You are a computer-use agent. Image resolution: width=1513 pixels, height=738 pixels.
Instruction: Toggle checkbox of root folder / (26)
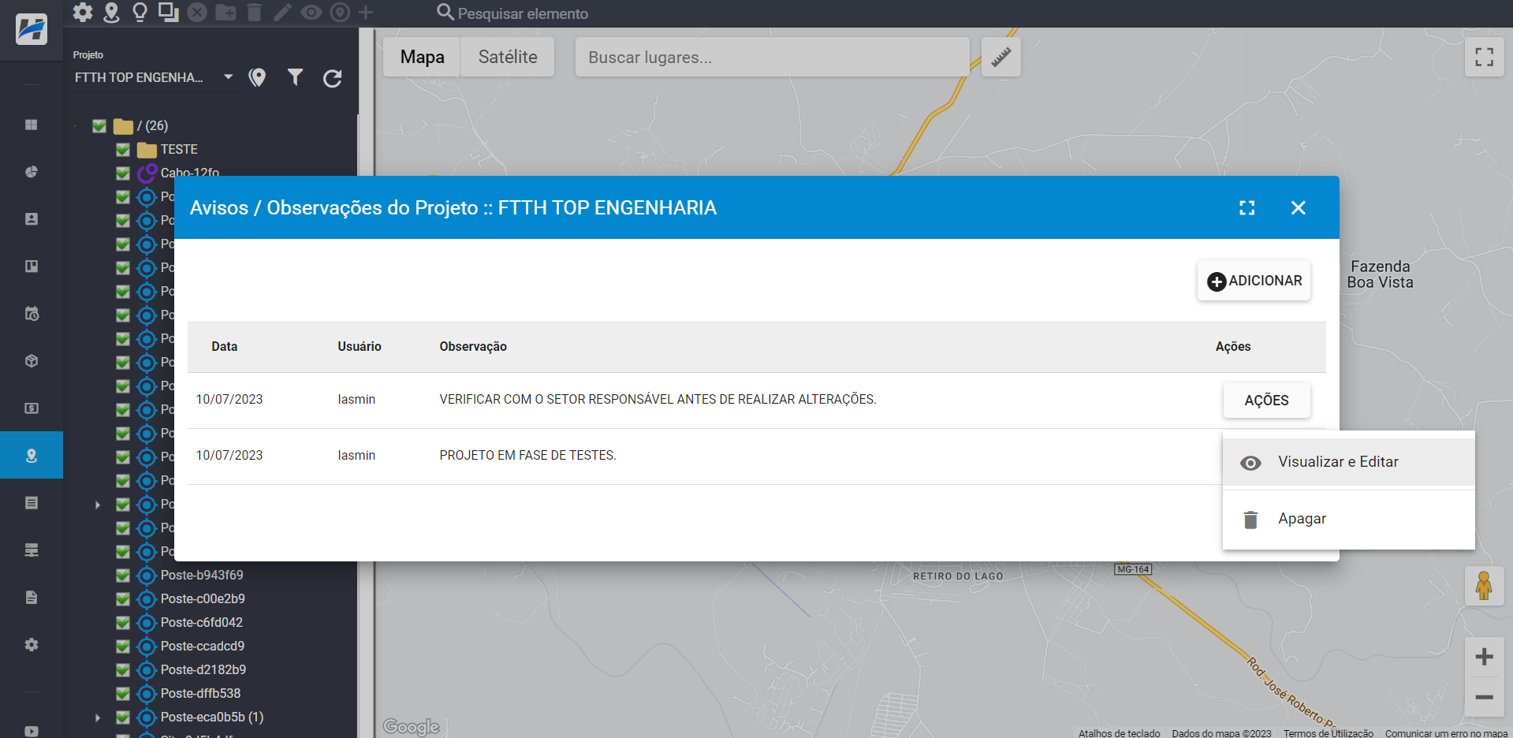coord(99,126)
